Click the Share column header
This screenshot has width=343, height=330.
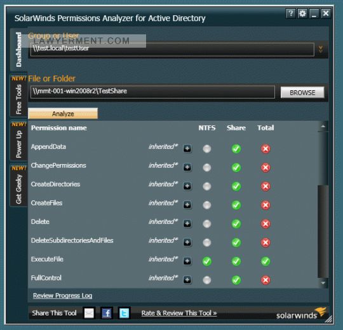pyautogui.click(x=236, y=128)
